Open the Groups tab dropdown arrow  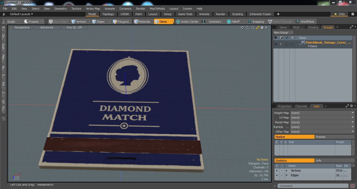[337, 27]
